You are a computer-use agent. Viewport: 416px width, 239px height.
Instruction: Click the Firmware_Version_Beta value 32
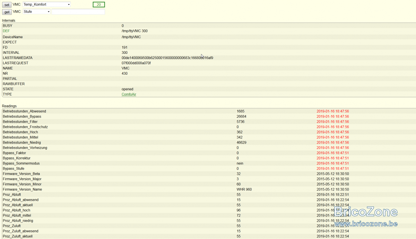(239, 174)
